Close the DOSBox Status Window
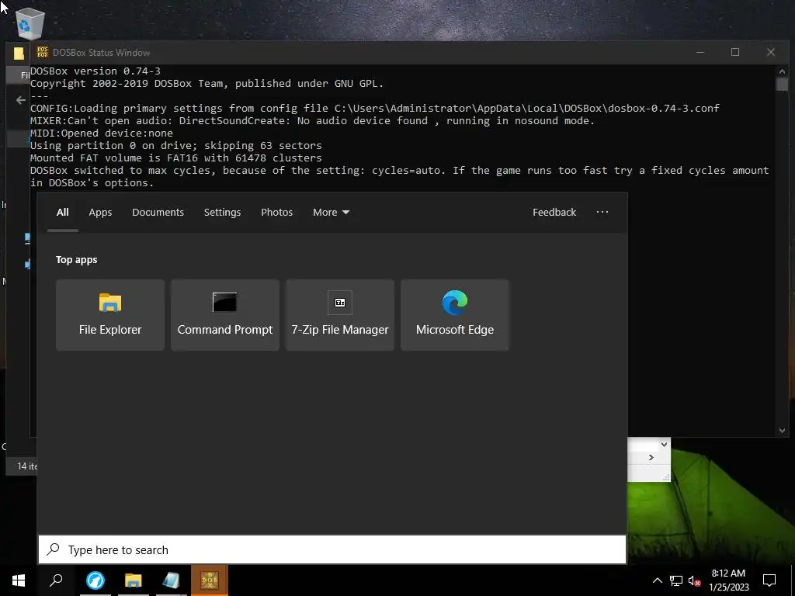Screen dimensions: 795x596 [x=771, y=52]
